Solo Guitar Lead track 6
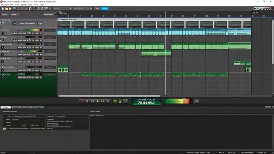Image resolution: width=274 pixels, height=154 pixels. coord(24,62)
